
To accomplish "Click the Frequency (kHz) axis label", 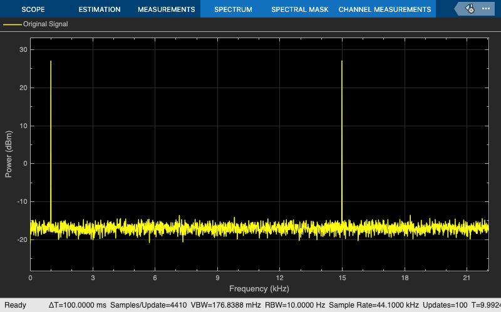I will [259, 289].
